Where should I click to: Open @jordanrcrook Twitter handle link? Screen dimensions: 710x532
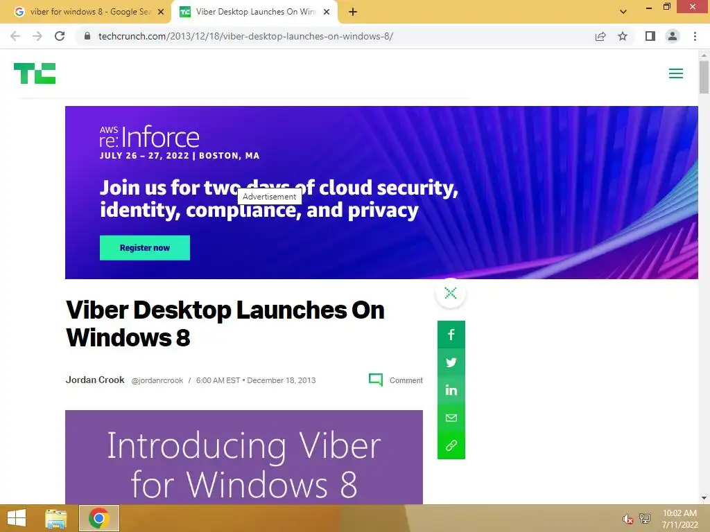tap(157, 380)
